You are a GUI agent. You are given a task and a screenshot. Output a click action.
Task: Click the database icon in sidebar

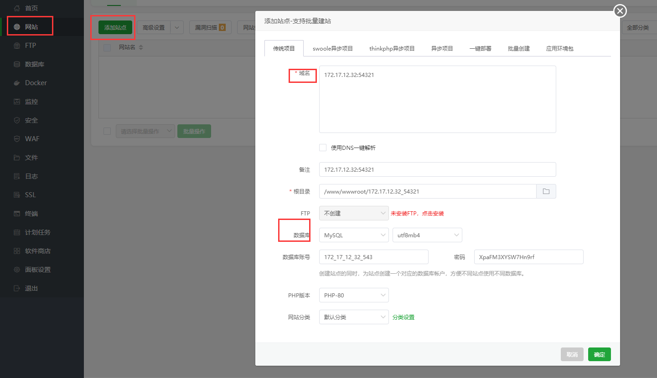[17, 64]
